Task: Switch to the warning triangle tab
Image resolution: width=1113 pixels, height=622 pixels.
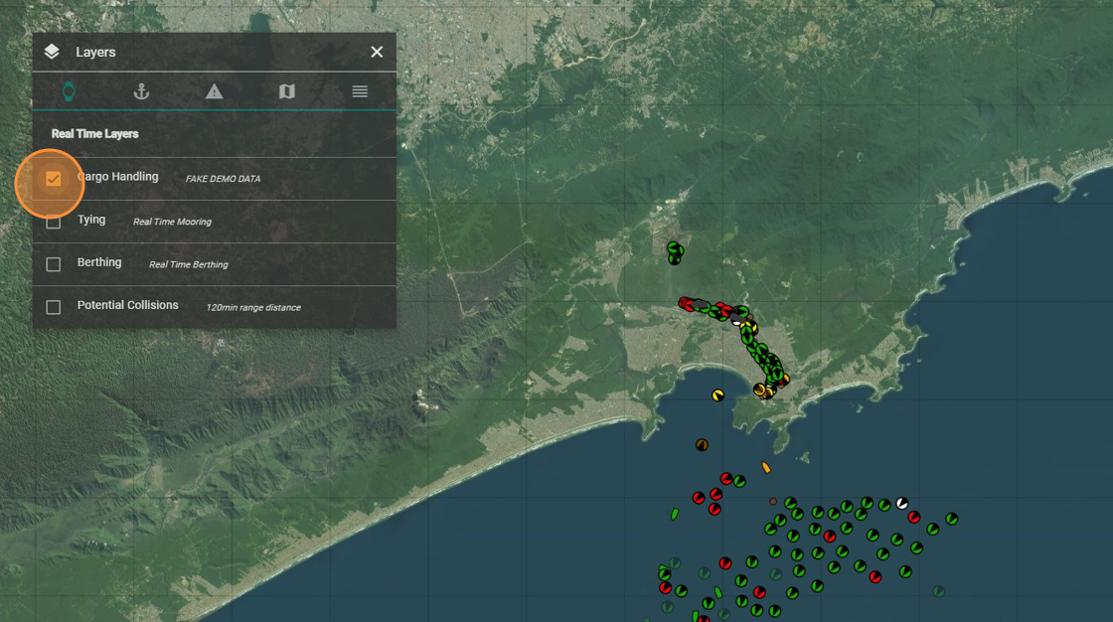Action: [x=214, y=91]
